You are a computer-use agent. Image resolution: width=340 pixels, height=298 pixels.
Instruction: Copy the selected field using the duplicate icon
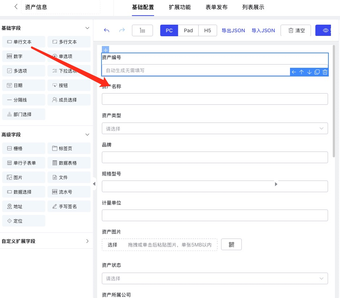click(317, 72)
